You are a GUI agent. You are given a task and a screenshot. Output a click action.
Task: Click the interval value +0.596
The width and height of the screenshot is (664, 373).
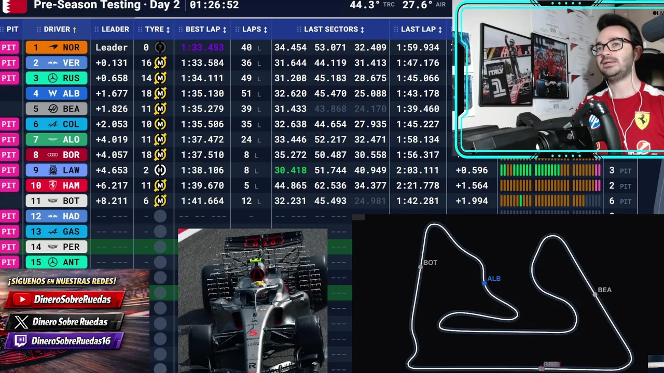click(472, 170)
